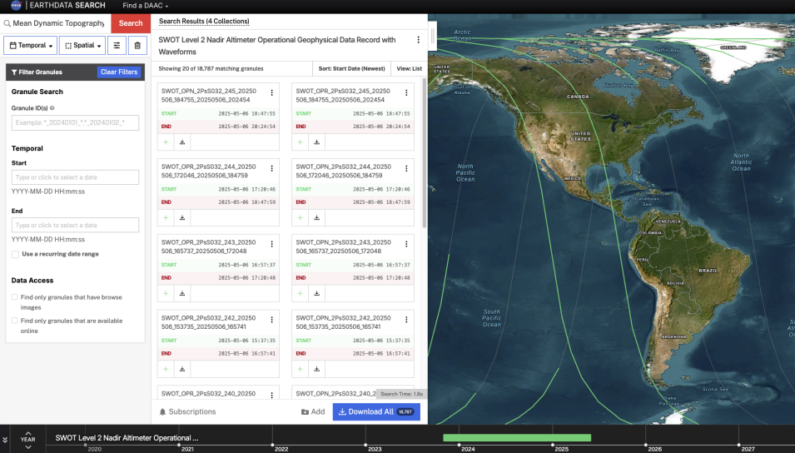Collapse timeline with double-chevron icon

4,440
